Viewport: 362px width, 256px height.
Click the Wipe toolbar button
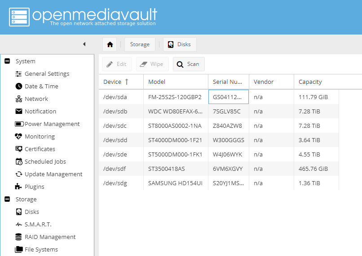152,64
